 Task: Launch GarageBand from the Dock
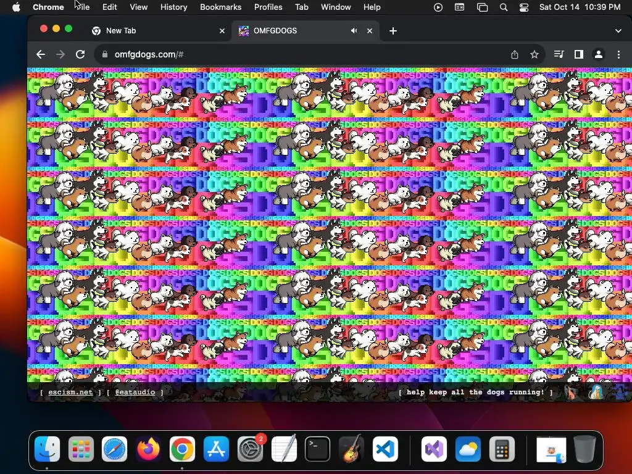click(x=351, y=449)
